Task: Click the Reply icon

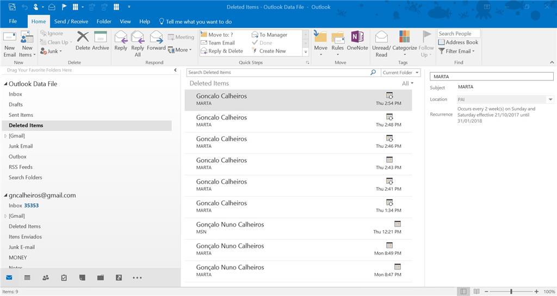Action: pos(121,37)
